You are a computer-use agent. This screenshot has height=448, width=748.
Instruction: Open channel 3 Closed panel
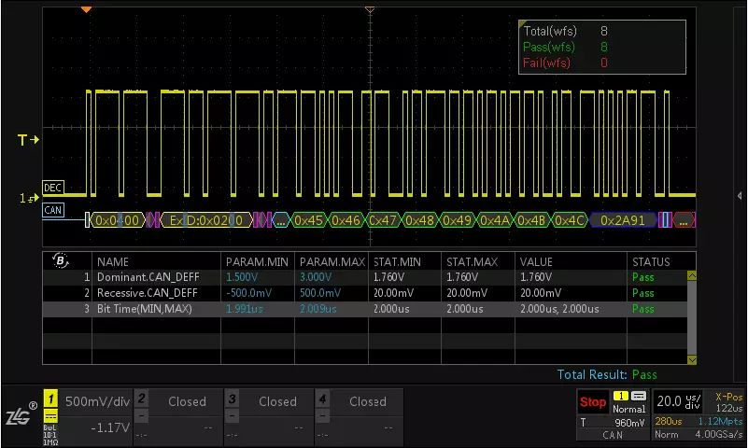click(x=277, y=401)
